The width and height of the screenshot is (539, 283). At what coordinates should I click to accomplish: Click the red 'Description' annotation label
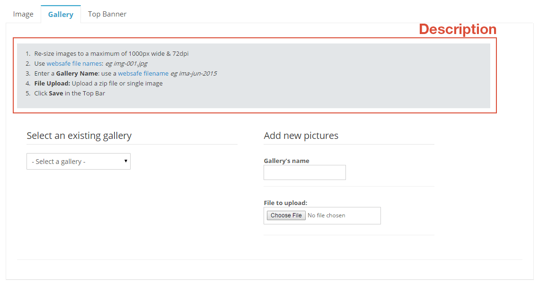[458, 29]
